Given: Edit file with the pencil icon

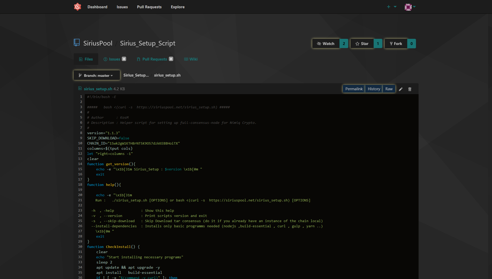Looking at the screenshot, I should 401,89.
